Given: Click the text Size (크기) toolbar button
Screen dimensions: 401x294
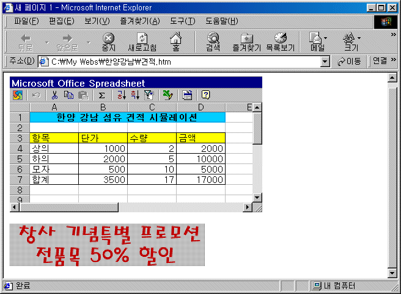Looking at the screenshot, I should coord(351,42).
